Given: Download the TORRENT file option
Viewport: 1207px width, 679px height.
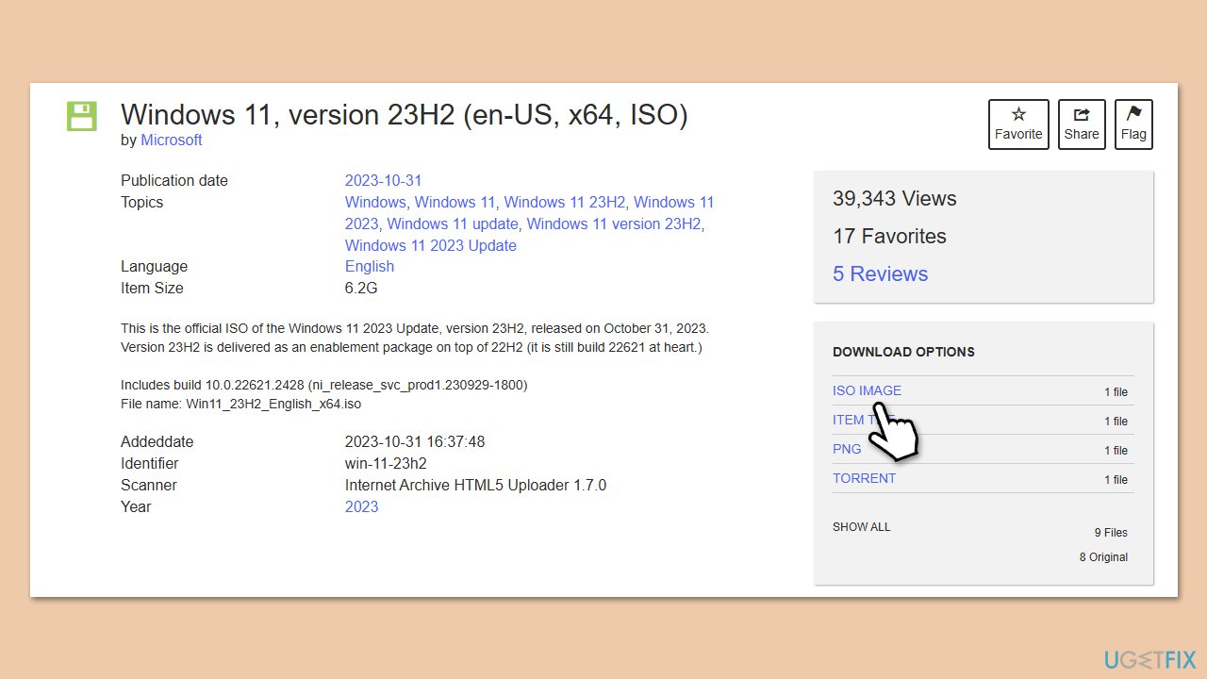Looking at the screenshot, I should tap(865, 478).
